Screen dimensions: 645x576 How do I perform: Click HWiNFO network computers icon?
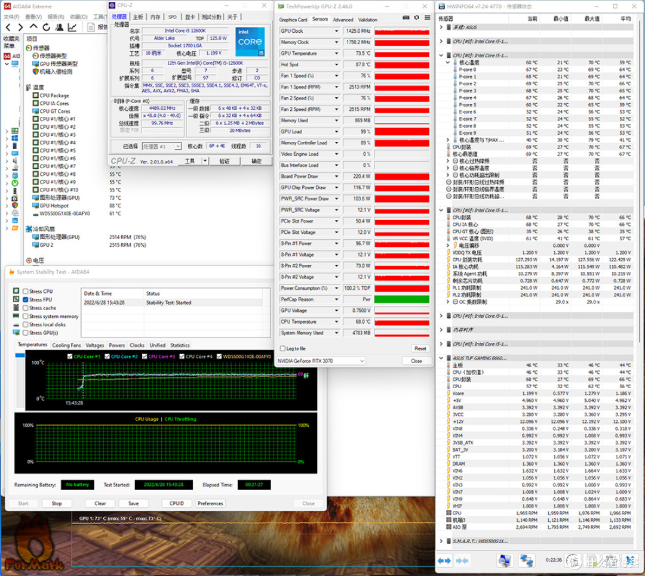coord(526,560)
